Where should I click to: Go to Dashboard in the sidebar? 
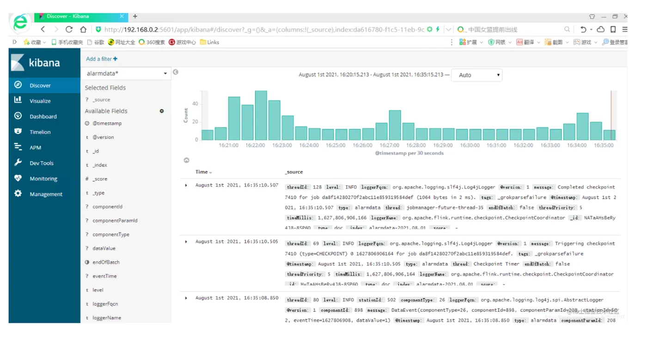[x=44, y=116]
